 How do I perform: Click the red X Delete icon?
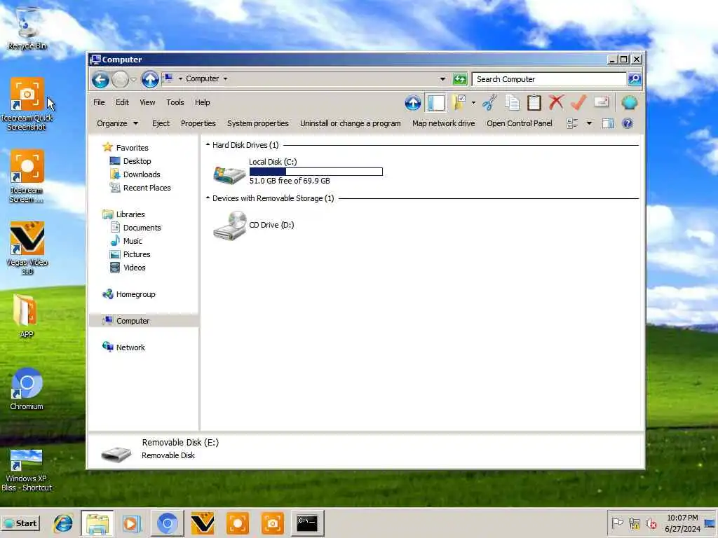click(556, 102)
